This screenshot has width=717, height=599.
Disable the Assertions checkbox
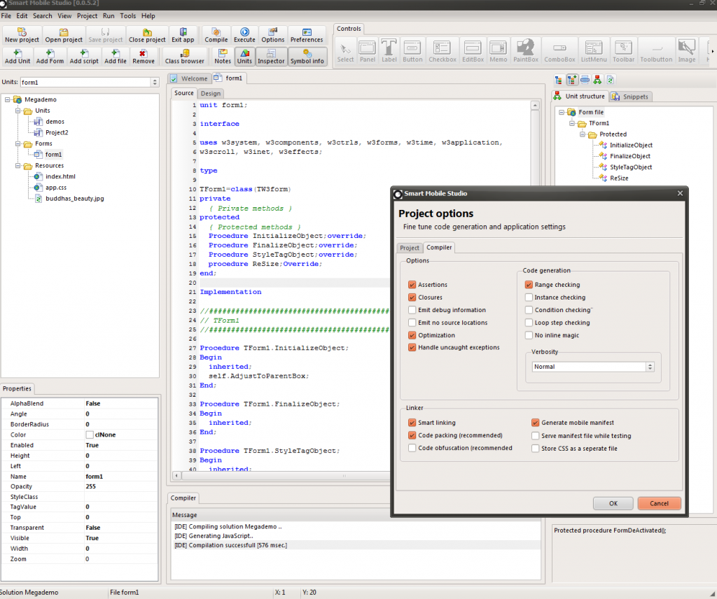[412, 284]
